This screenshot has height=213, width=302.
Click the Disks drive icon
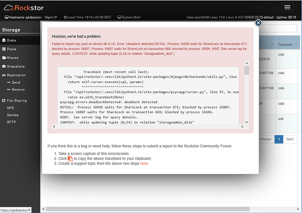[4, 40]
